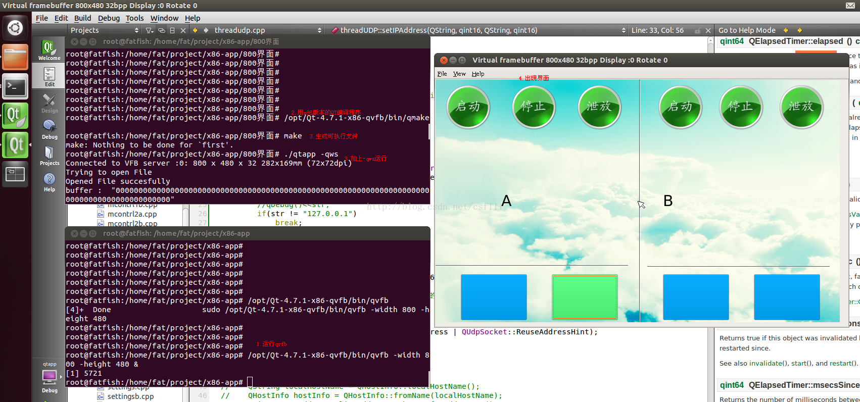This screenshot has height=402, width=860.
Task: Click Line 33, Col 56 position indicator
Action: [x=657, y=30]
